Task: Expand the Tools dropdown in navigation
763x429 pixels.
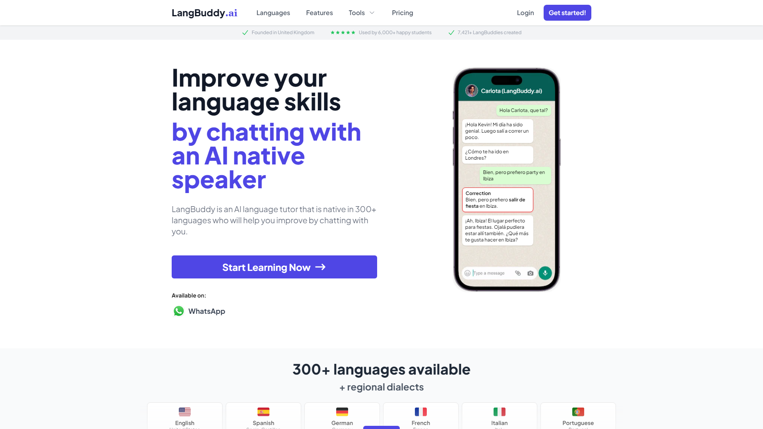Action: coord(362,13)
